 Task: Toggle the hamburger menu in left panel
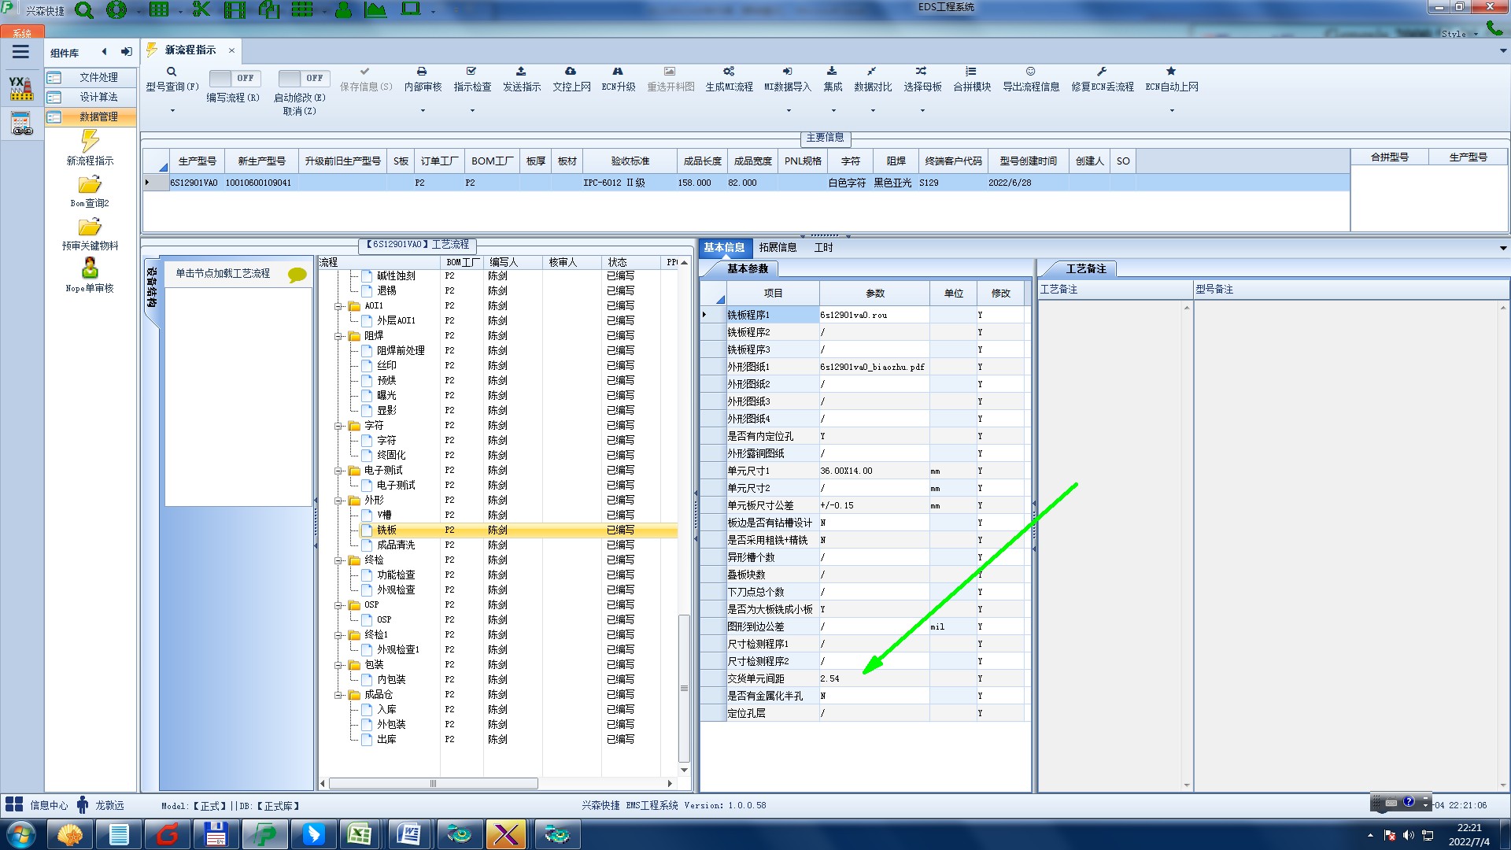pos(21,52)
